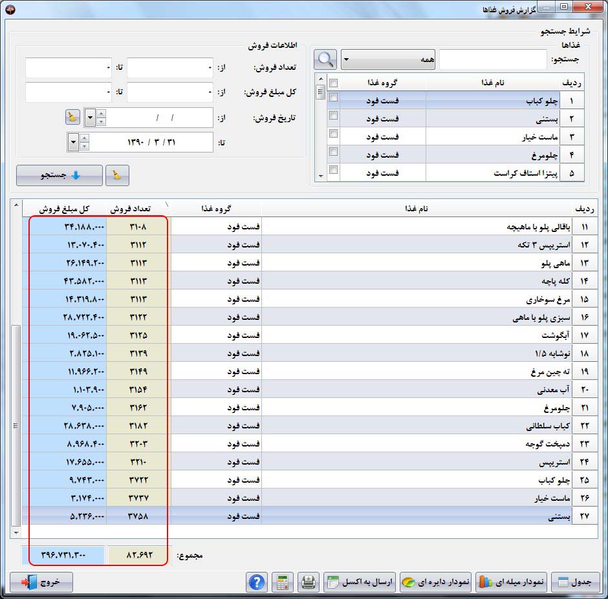
Task: Click the تاریخ فروش from-date field
Action: click(x=159, y=118)
